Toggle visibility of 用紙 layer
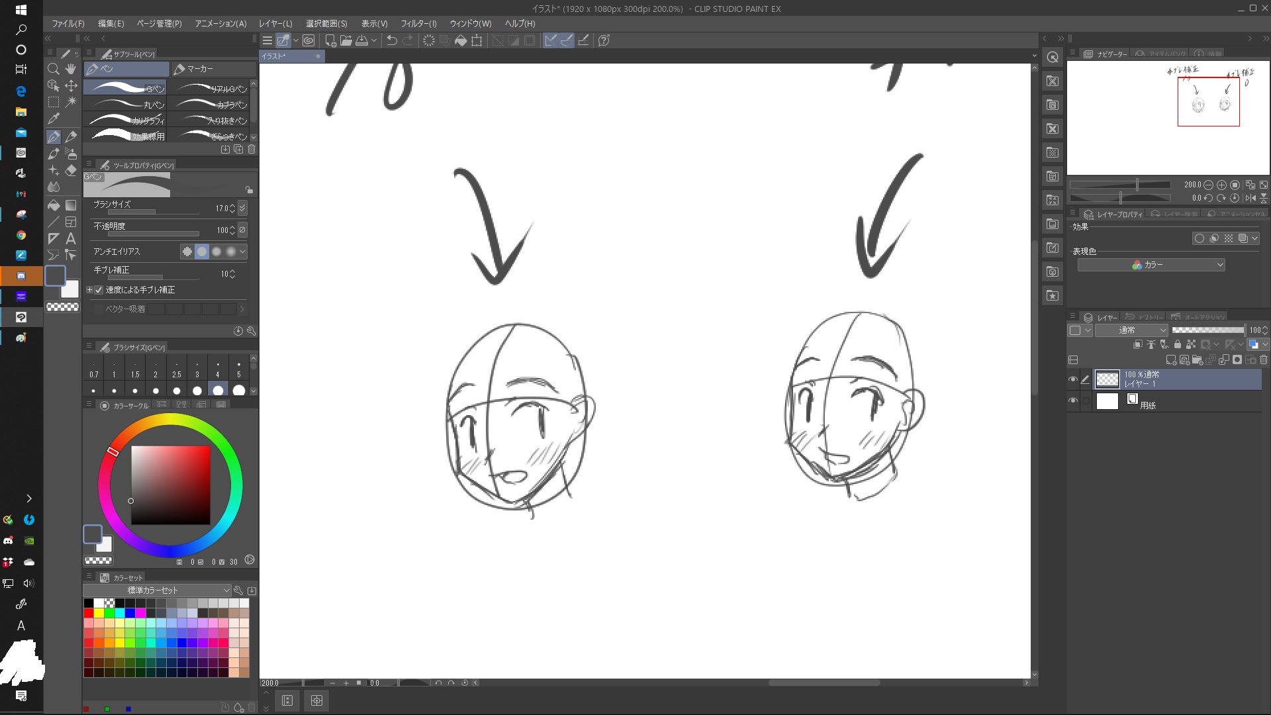Viewport: 1271px width, 715px height. tap(1073, 401)
